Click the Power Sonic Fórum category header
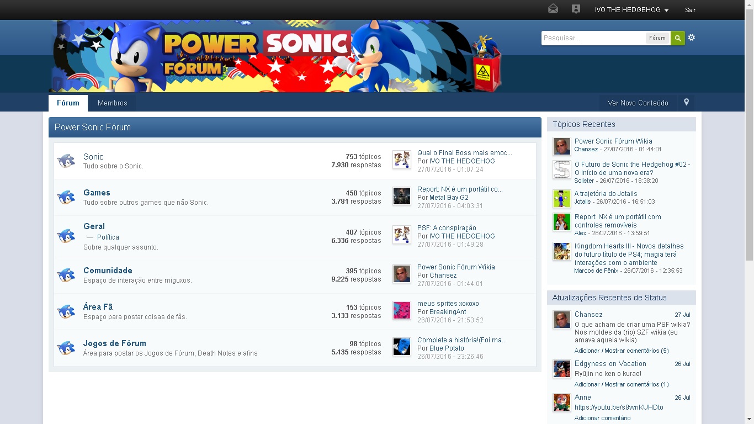Screen dimensions: 754x424 [x=295, y=127]
